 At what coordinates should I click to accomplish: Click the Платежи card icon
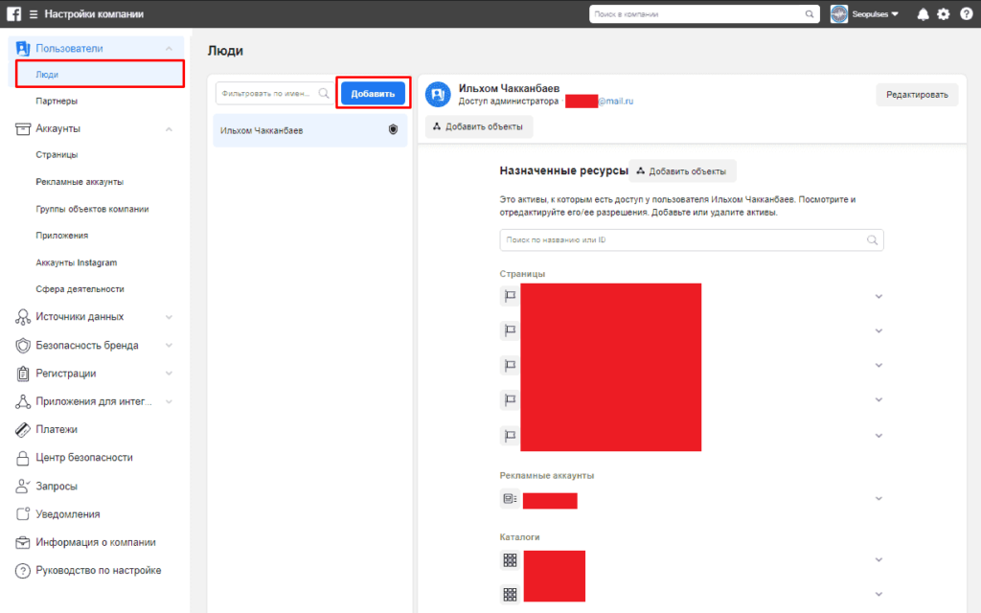coord(23,430)
